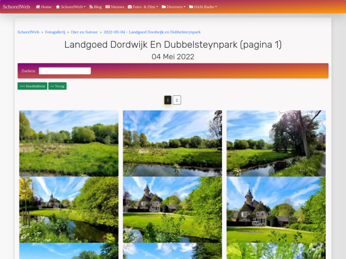Expand the HAM Radio dropdown caret
The image size is (346, 259).
pyautogui.click(x=216, y=7)
